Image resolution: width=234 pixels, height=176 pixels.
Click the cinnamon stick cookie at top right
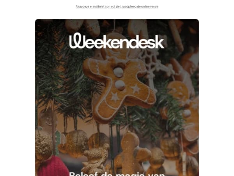coord(176,36)
